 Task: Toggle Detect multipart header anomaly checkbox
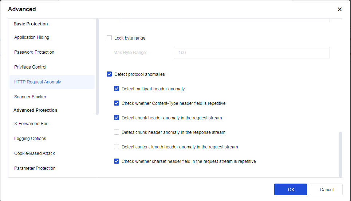pyautogui.click(x=117, y=89)
